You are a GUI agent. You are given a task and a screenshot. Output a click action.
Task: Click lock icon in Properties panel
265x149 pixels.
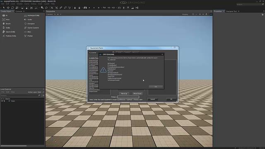[263, 14]
